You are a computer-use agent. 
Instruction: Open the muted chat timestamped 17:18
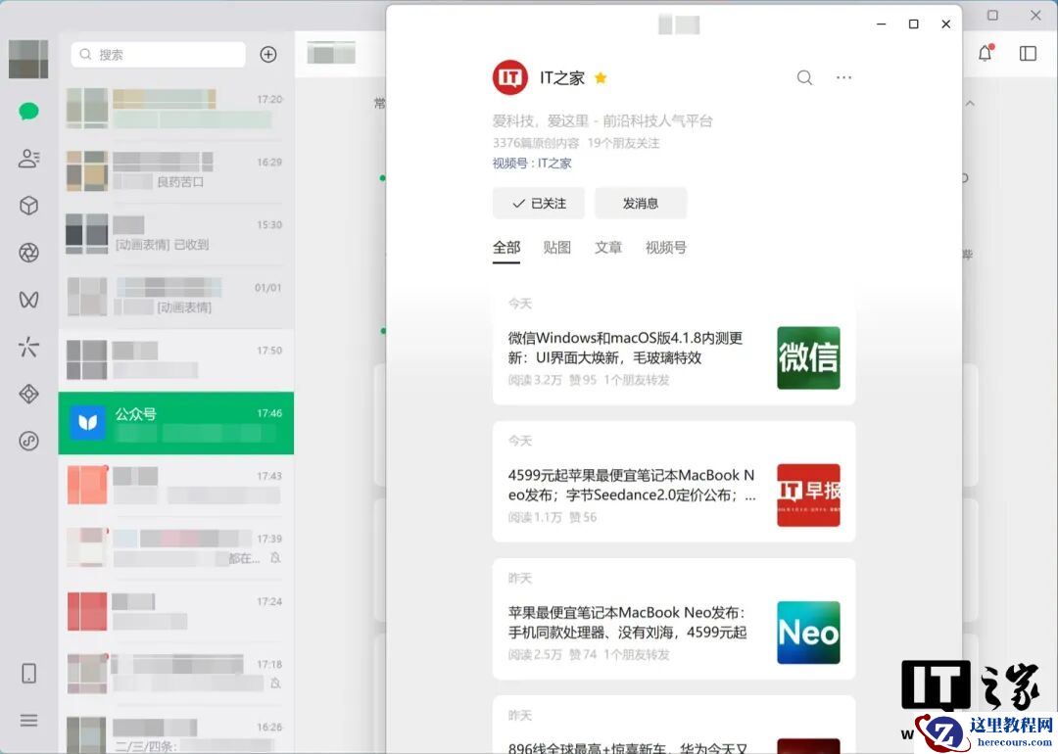[176, 674]
